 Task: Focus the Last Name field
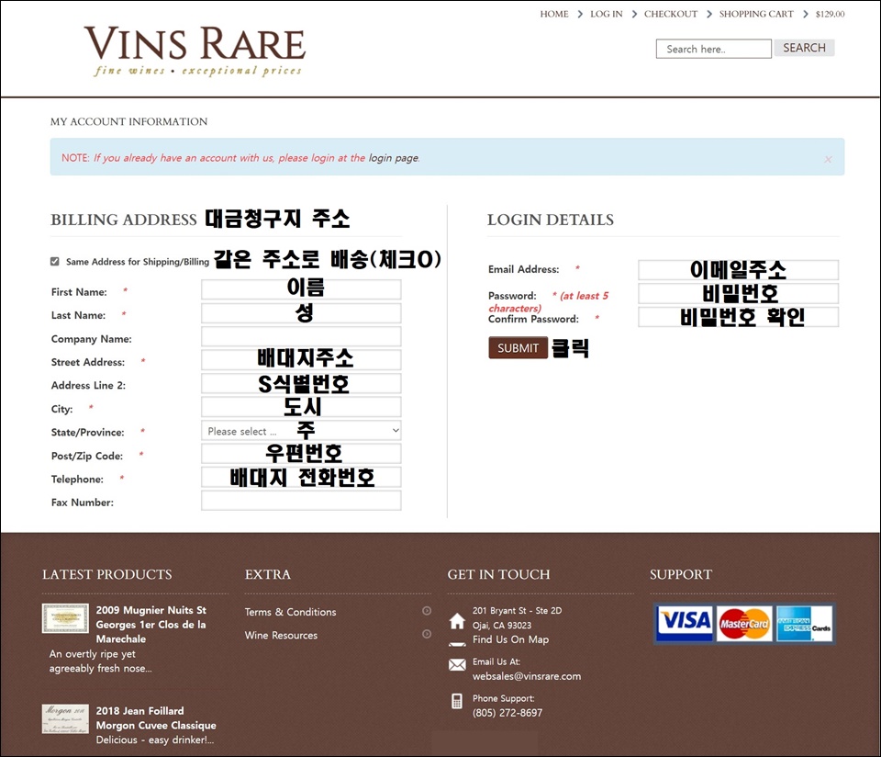tap(301, 313)
